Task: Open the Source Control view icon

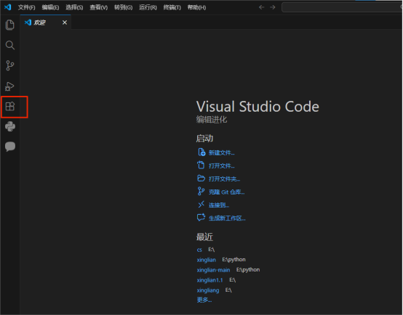Action: point(9,65)
